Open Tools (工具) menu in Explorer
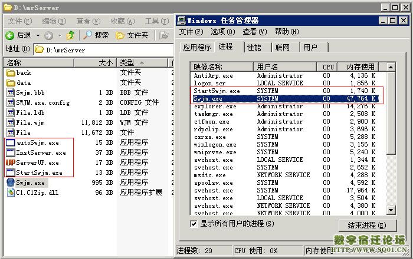 [157, 21]
